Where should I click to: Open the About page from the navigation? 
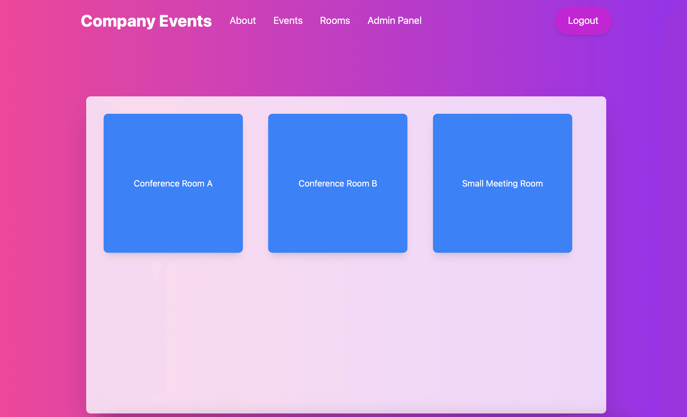[243, 21]
